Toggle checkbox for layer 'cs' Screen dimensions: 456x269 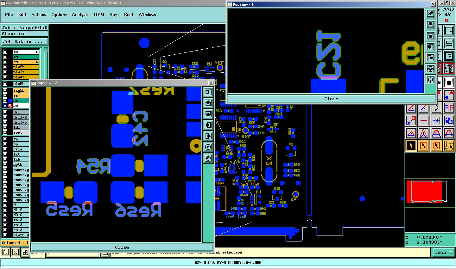pos(5,62)
